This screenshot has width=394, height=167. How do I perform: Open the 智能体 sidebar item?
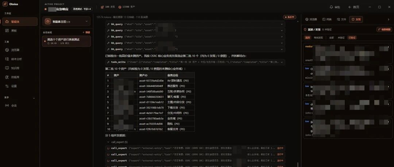point(20,21)
